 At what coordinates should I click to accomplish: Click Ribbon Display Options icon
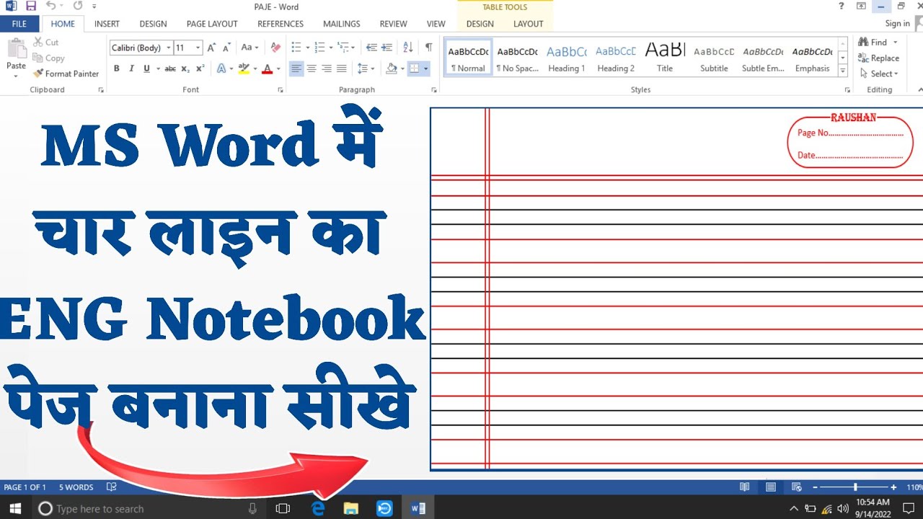coord(861,6)
